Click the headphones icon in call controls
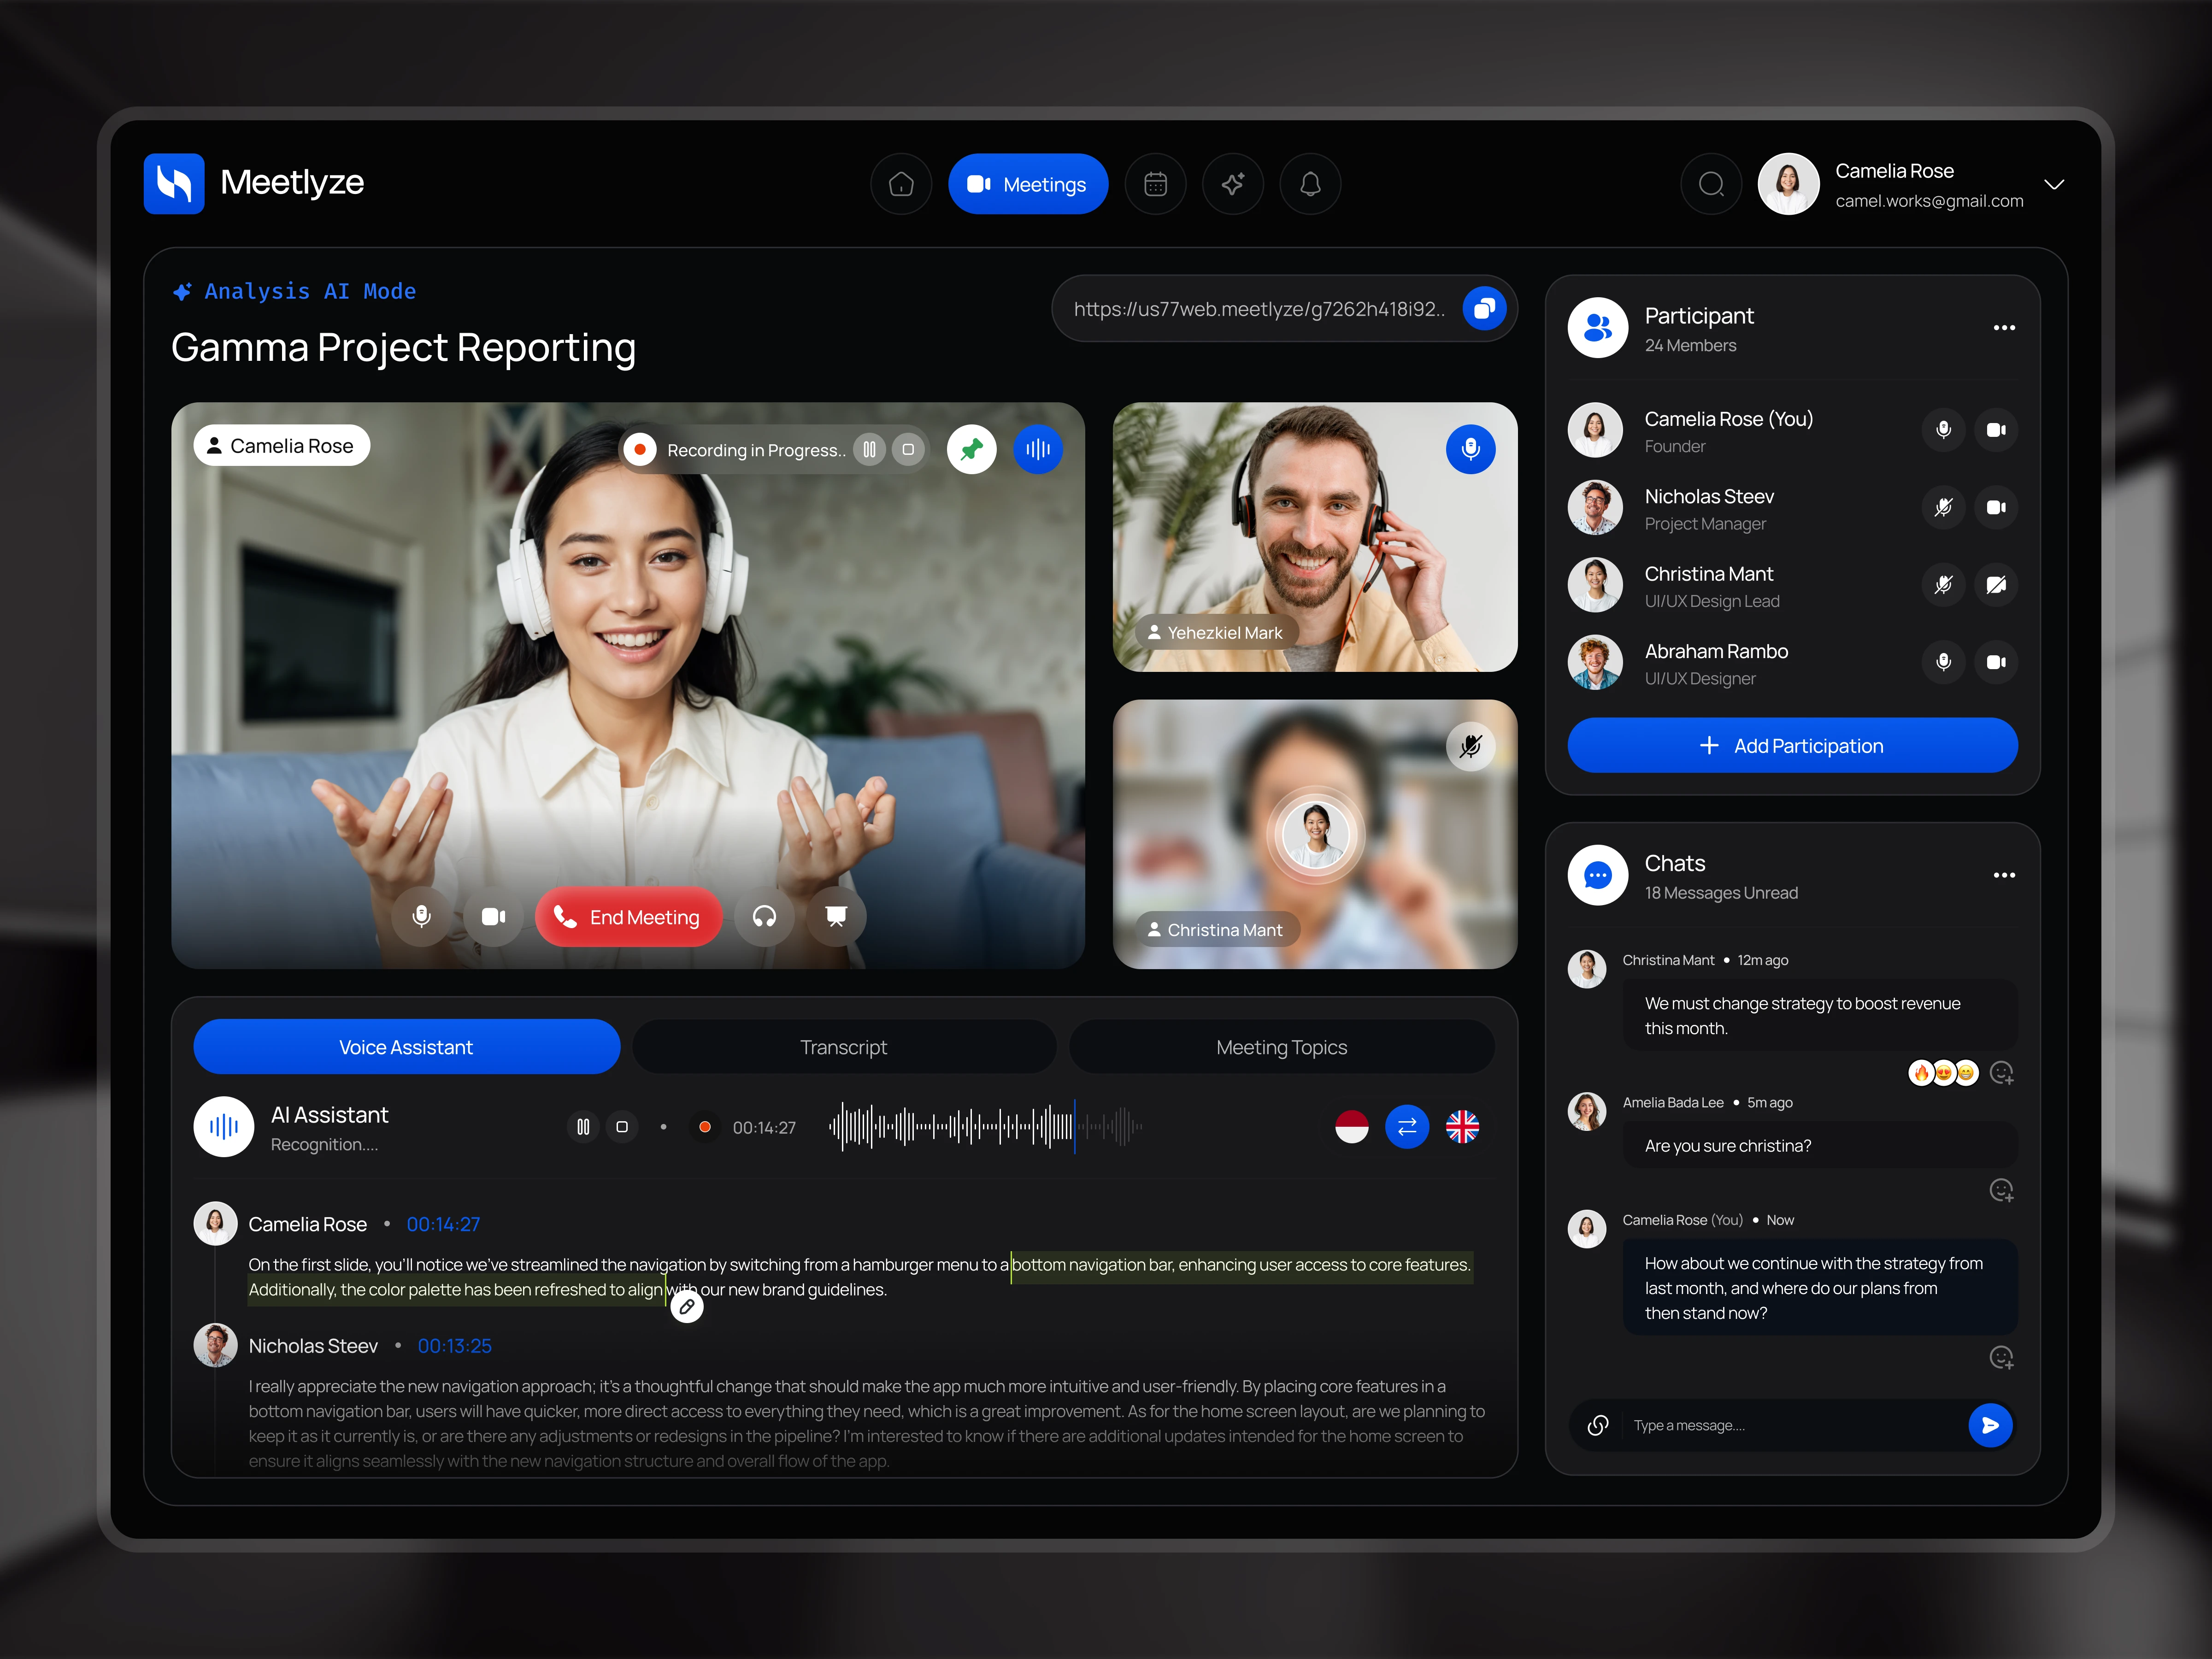This screenshot has height=1659, width=2212. (764, 917)
